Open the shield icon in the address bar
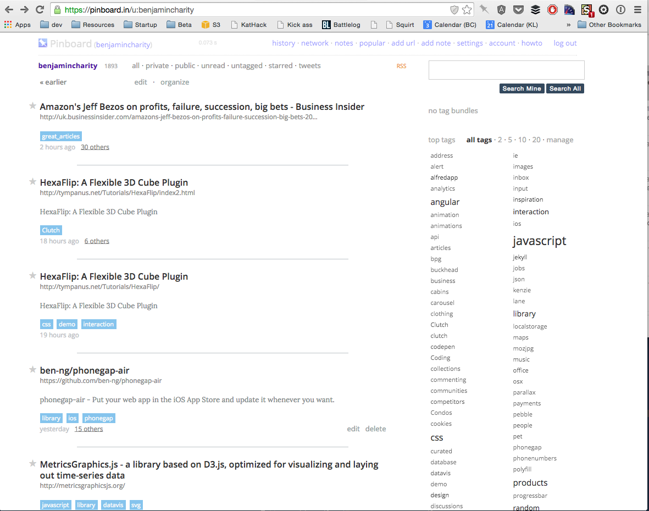649x511 pixels. tap(454, 9)
